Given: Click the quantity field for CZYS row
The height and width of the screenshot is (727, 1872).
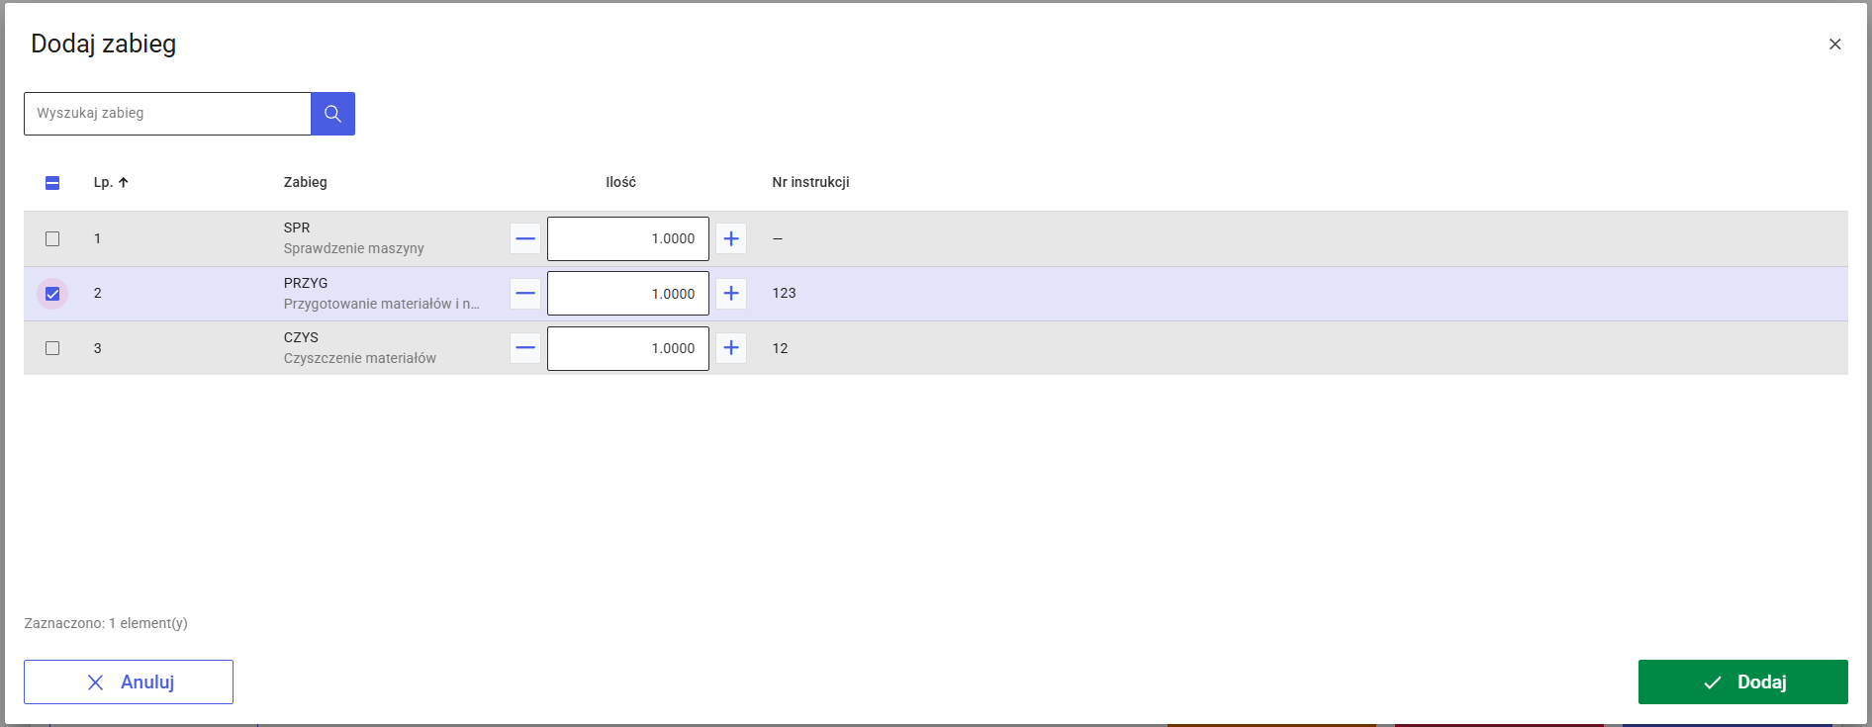Looking at the screenshot, I should 628,348.
